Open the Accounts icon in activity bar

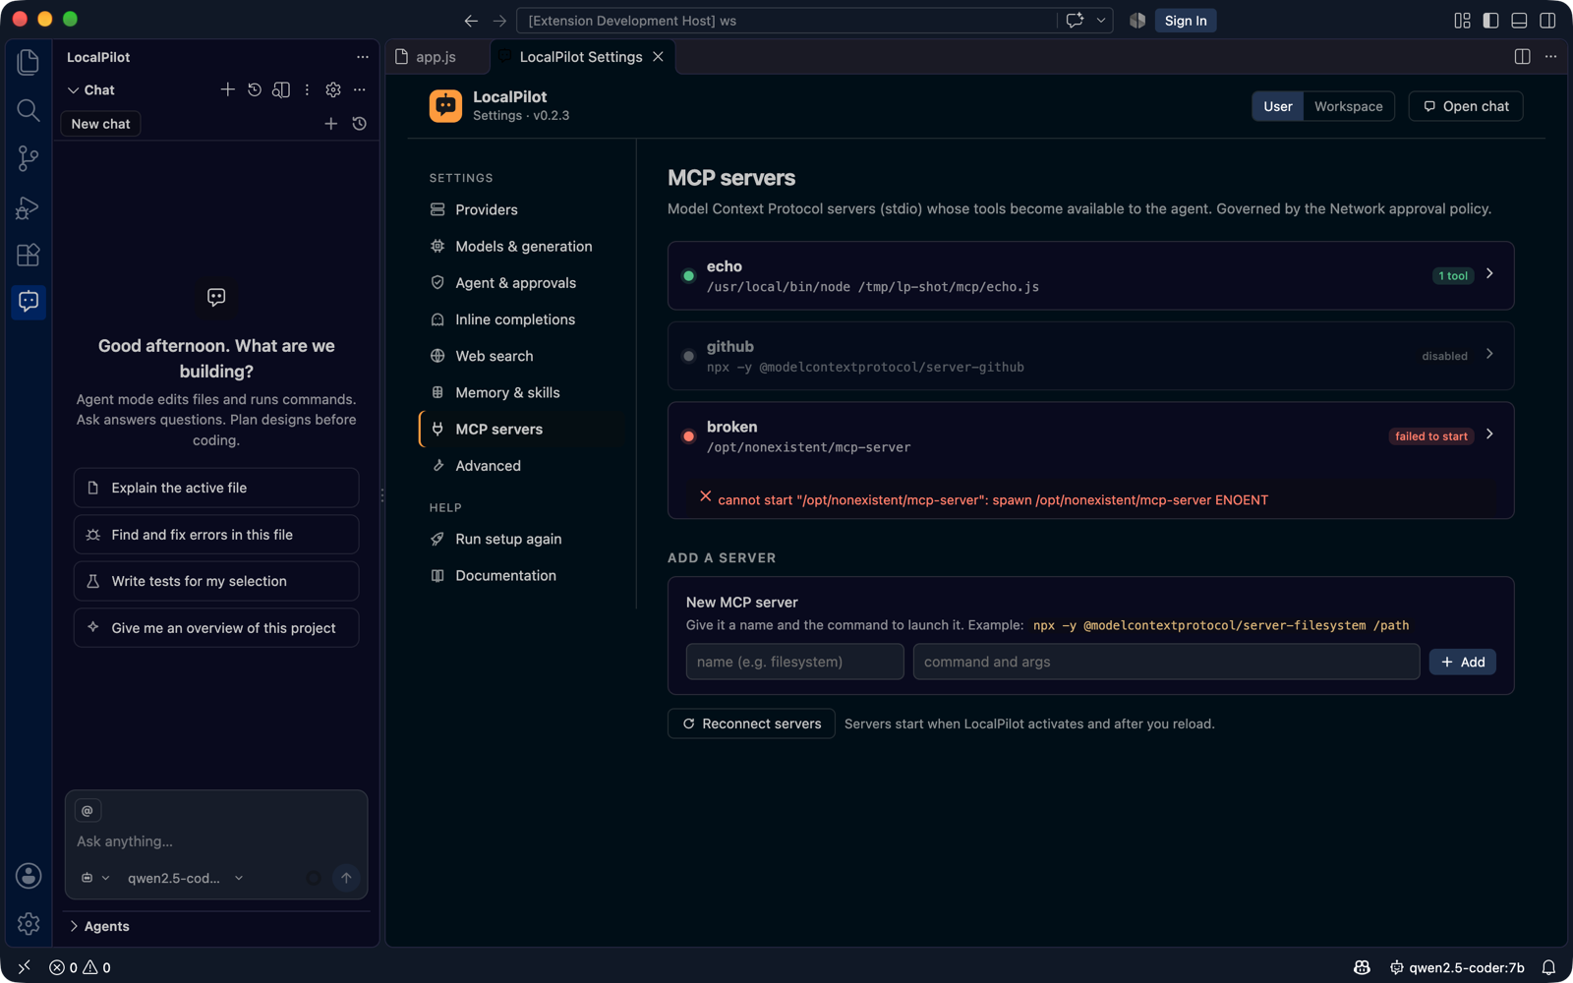click(x=29, y=875)
